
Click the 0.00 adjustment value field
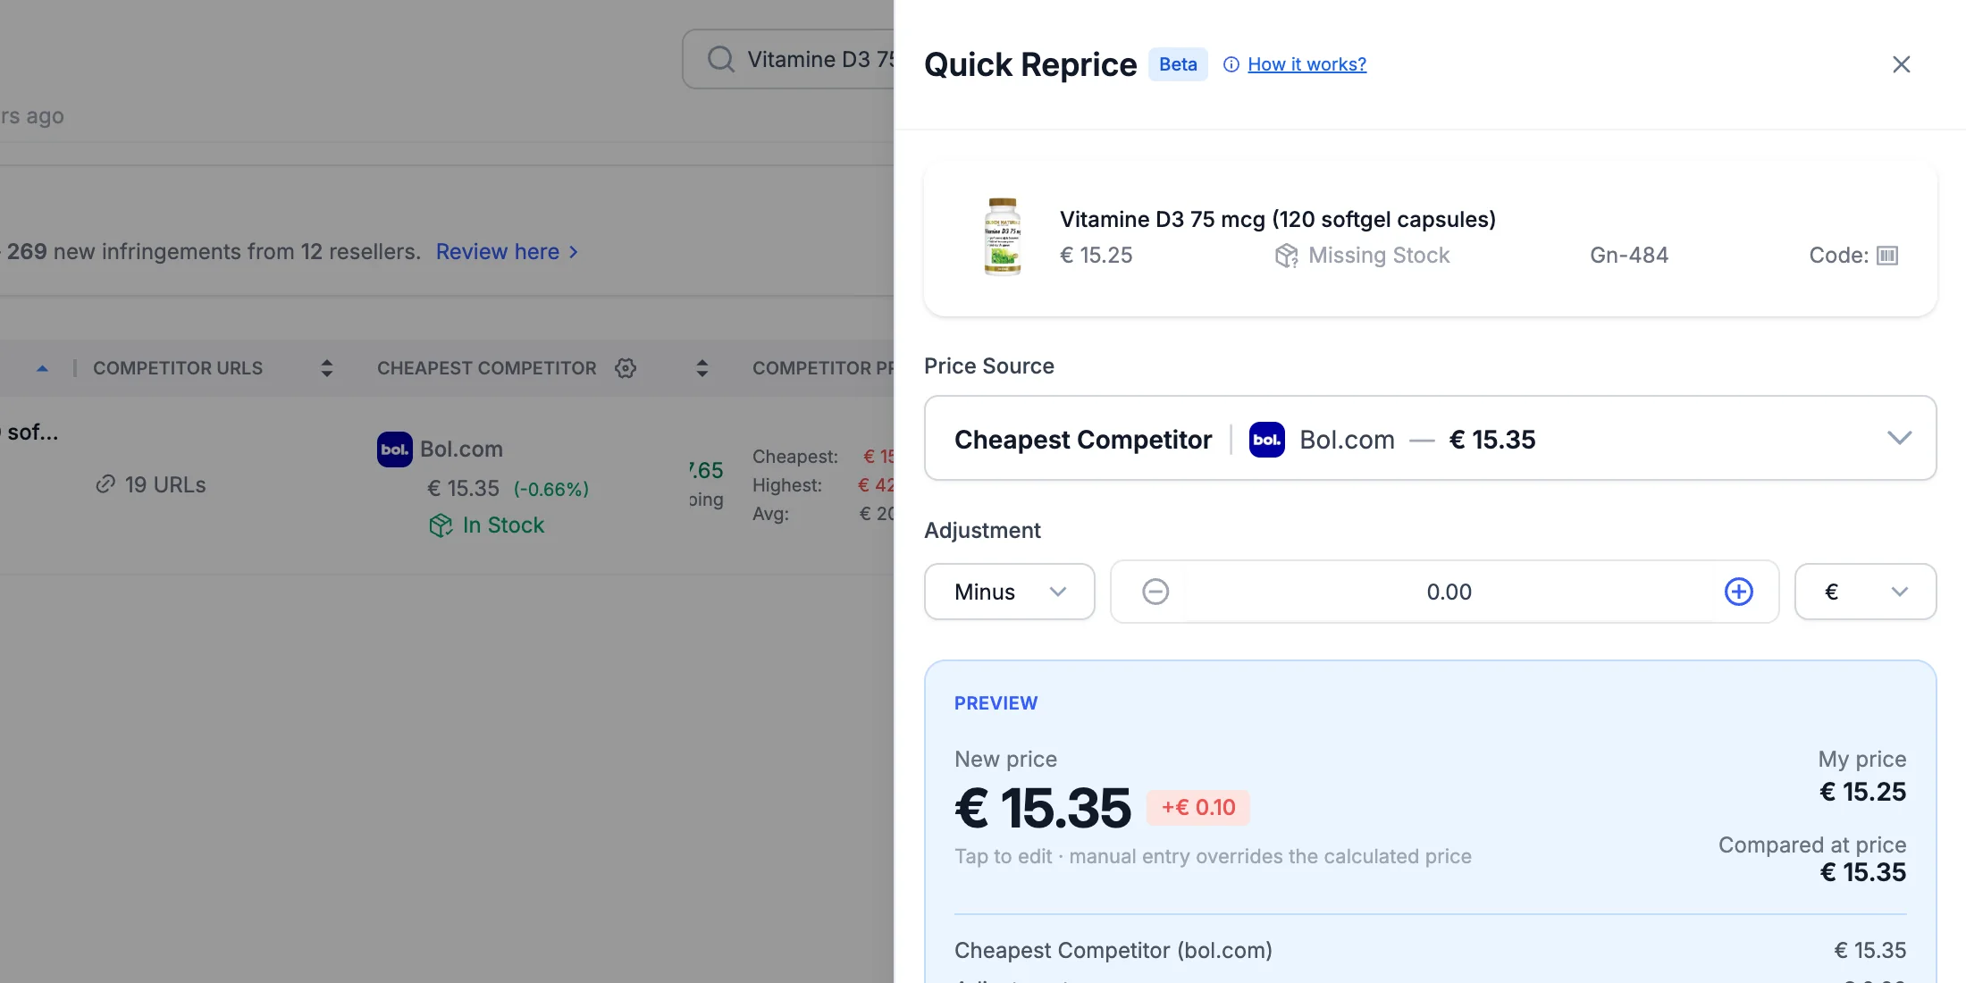pyautogui.click(x=1449, y=592)
